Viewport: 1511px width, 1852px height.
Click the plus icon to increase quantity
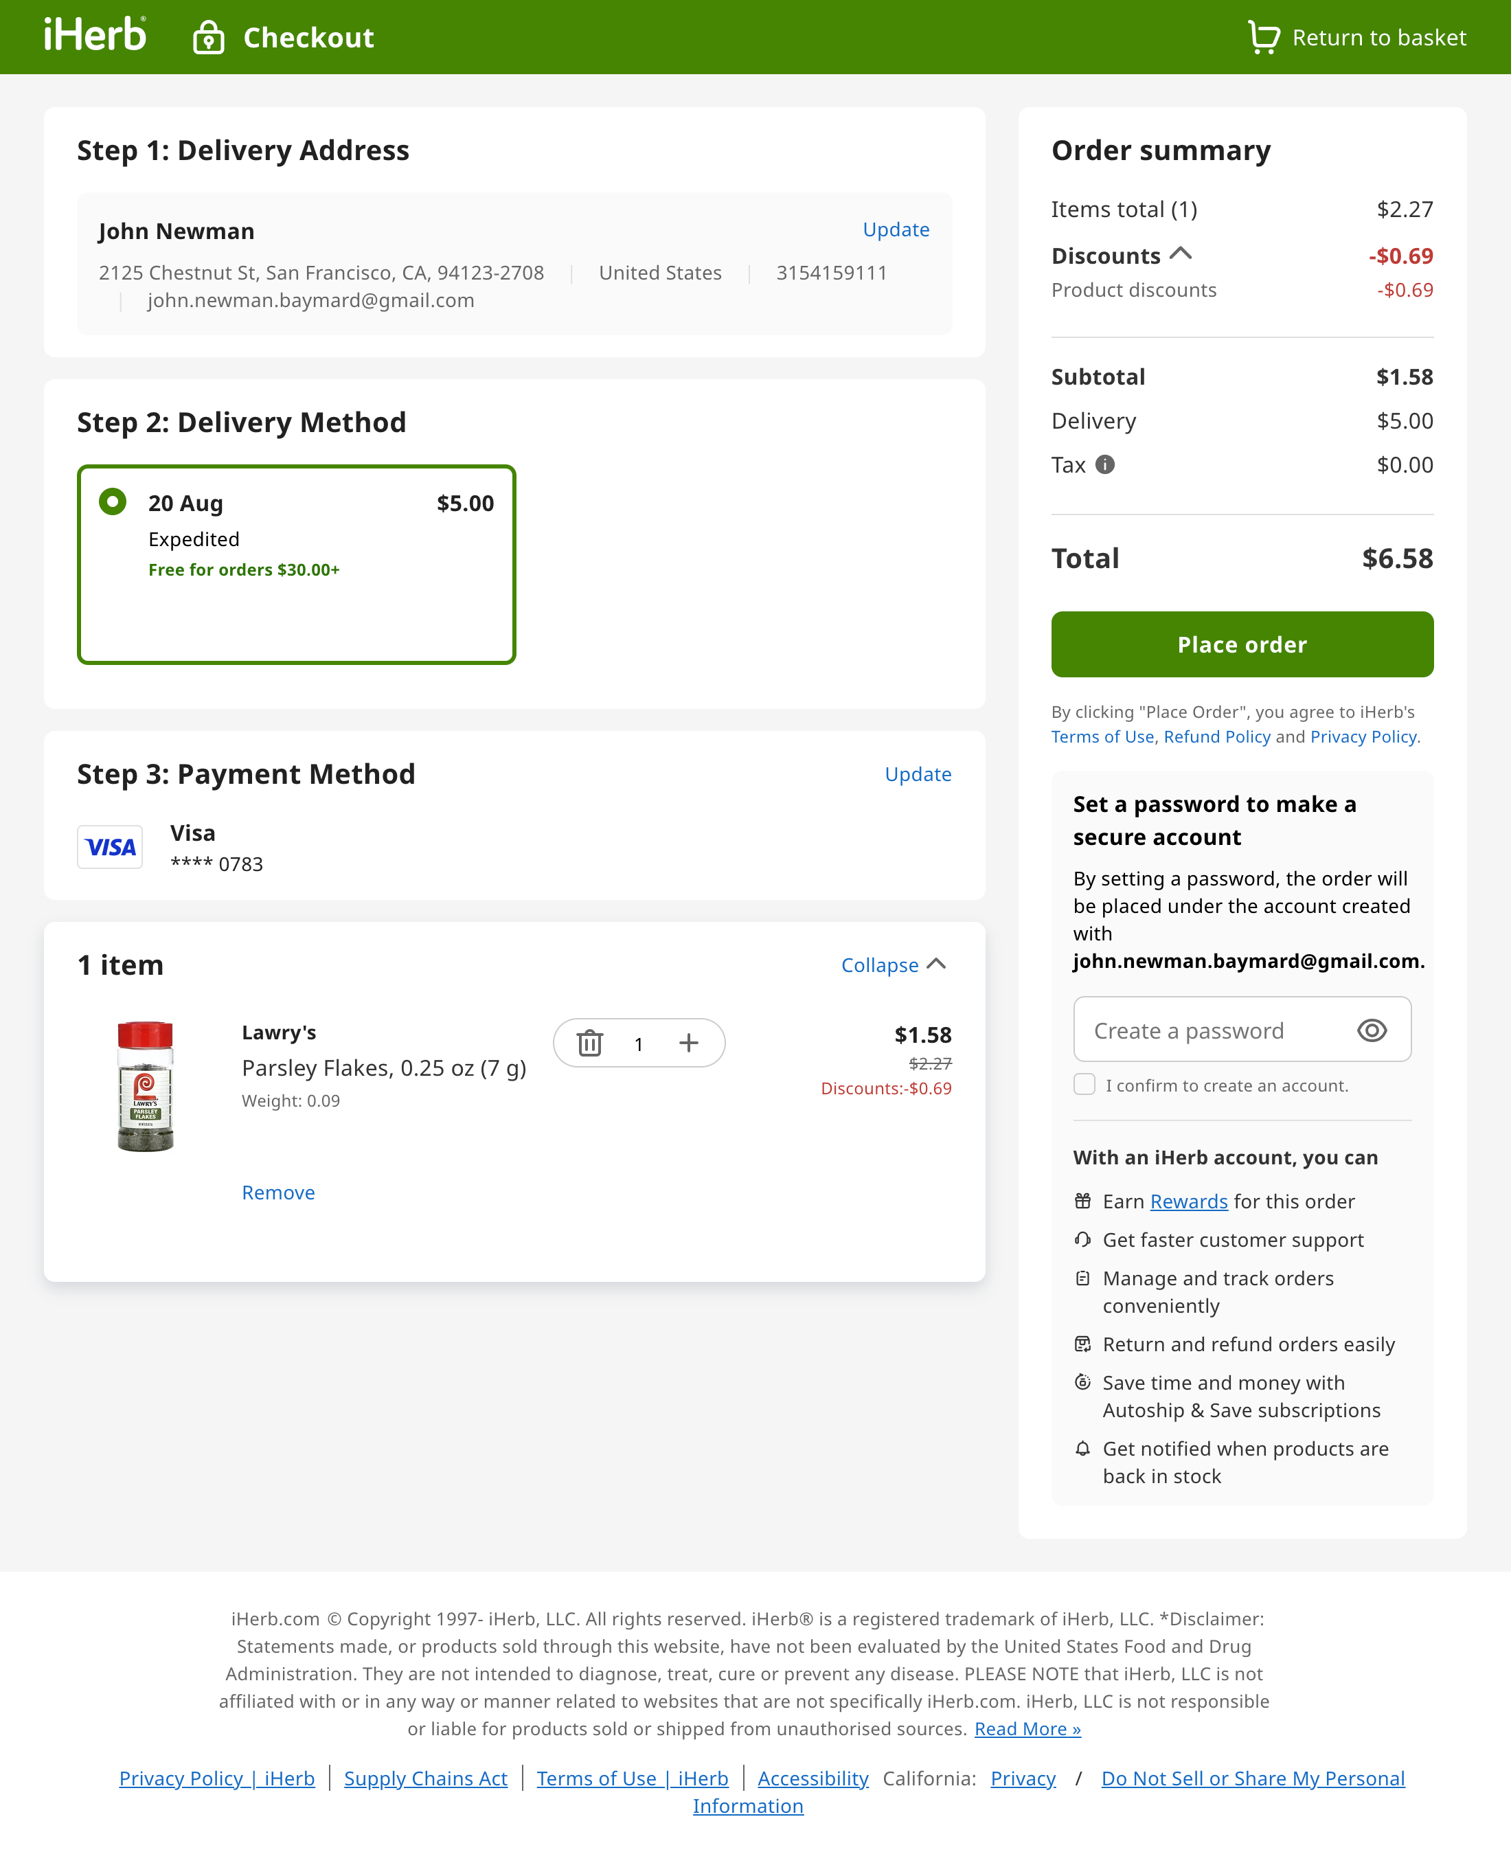[688, 1041]
